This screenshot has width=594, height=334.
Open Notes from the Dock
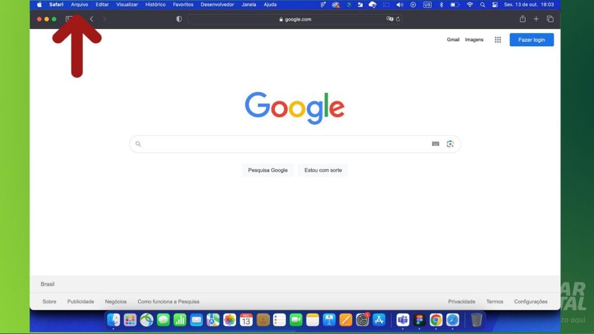313,320
